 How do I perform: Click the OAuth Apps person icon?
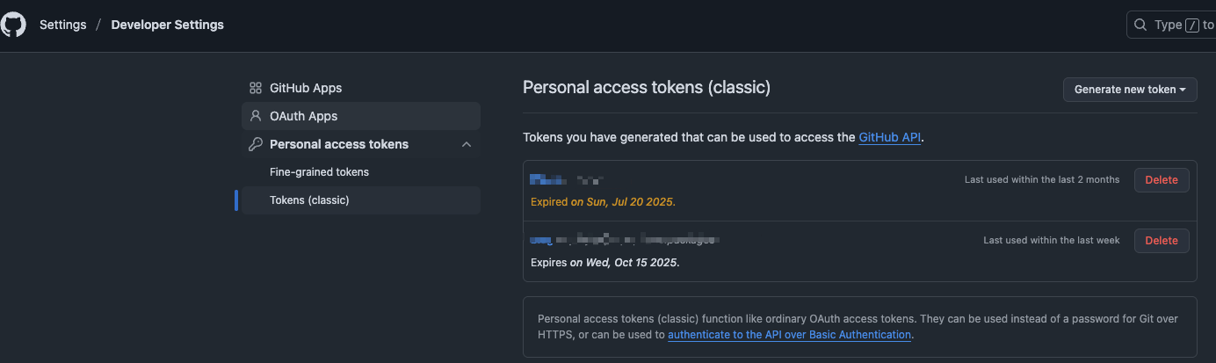tap(256, 116)
